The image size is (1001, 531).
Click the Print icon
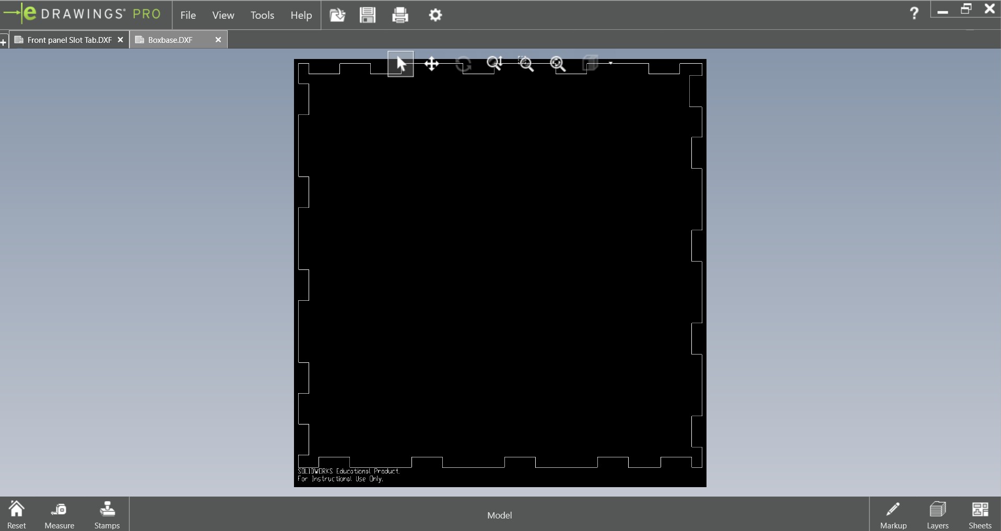400,15
